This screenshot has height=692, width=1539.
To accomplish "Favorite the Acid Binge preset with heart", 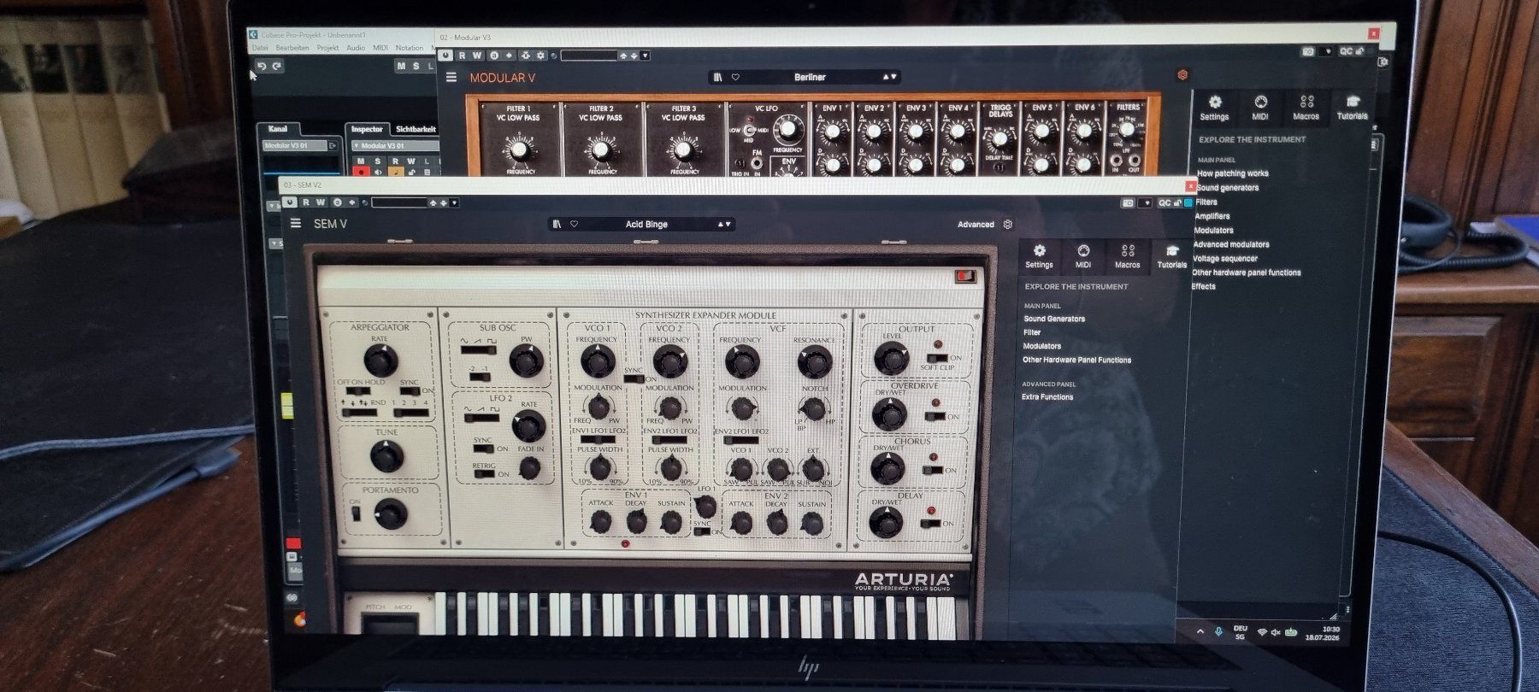I will click(x=574, y=224).
